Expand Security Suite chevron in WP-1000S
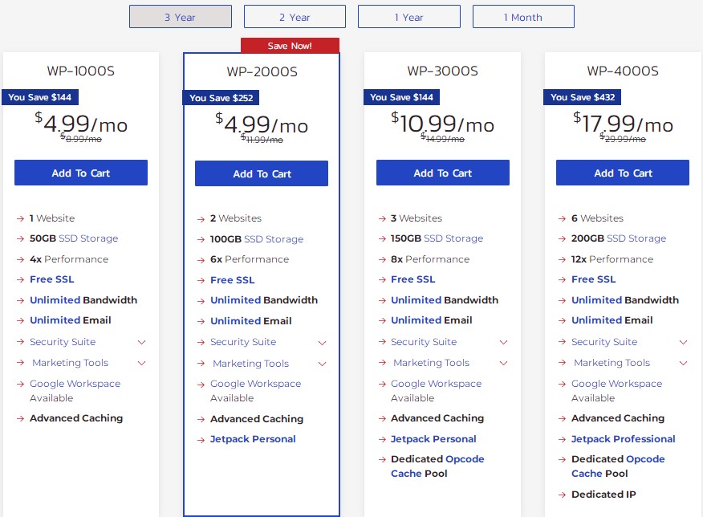The width and height of the screenshot is (703, 517). click(141, 342)
